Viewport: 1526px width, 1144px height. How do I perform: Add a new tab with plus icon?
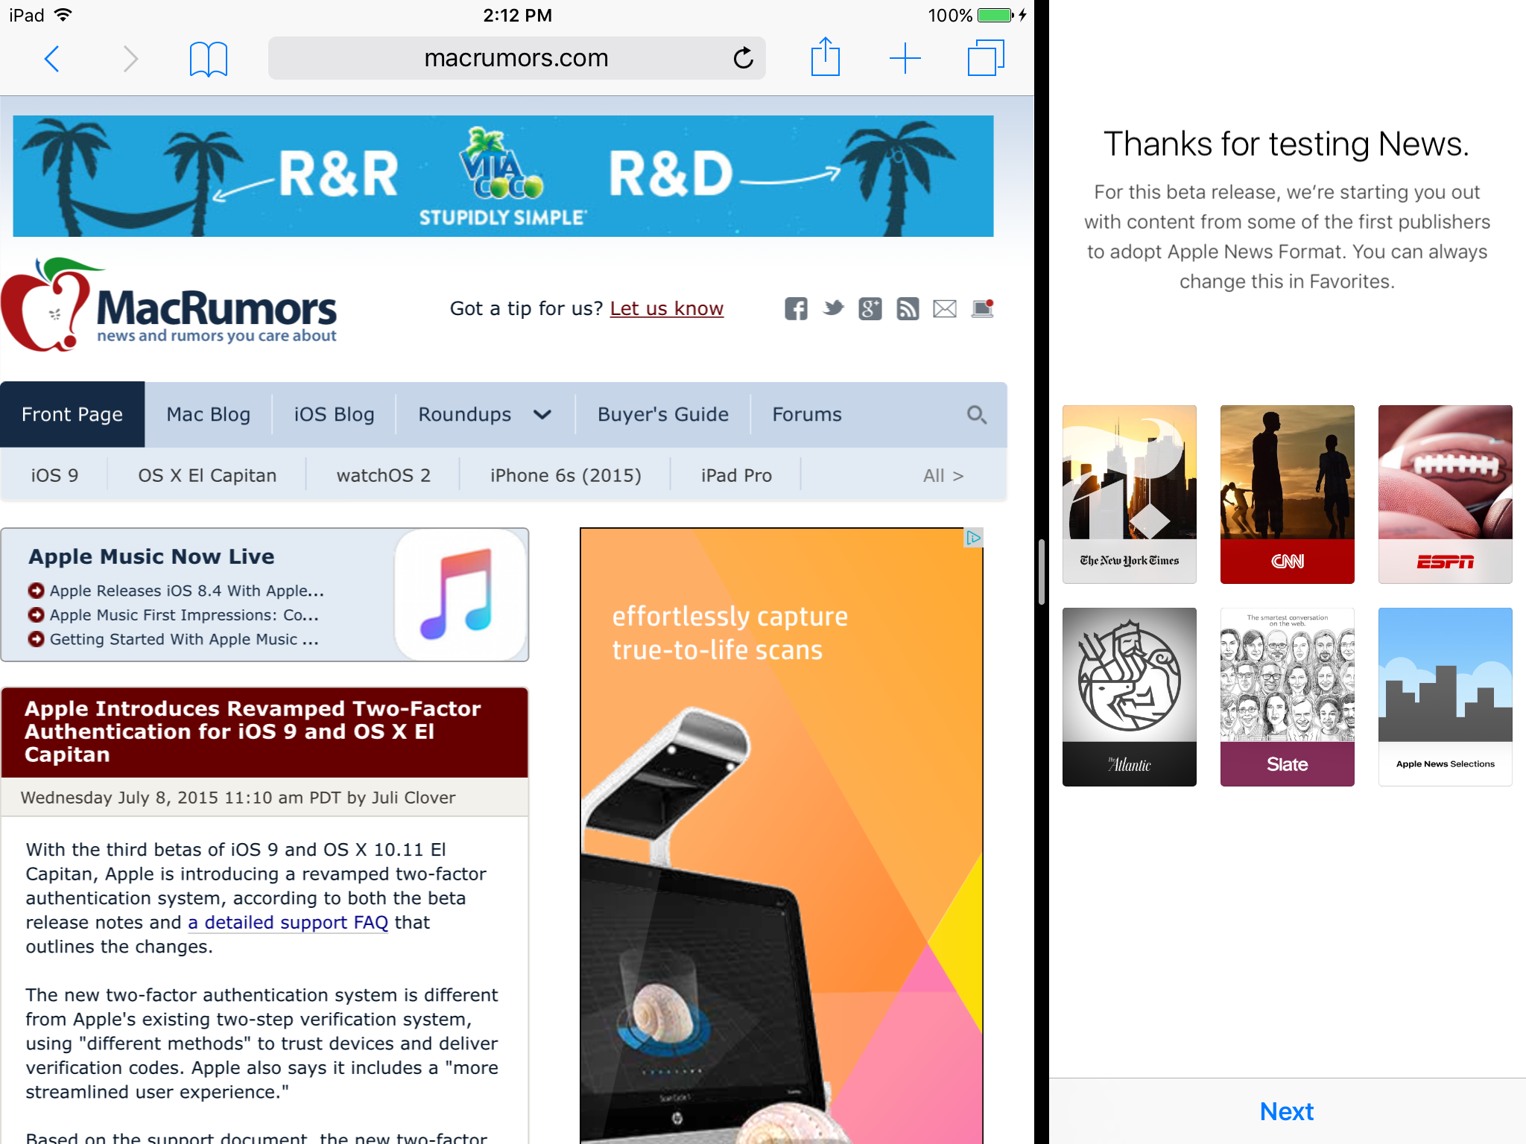click(905, 58)
